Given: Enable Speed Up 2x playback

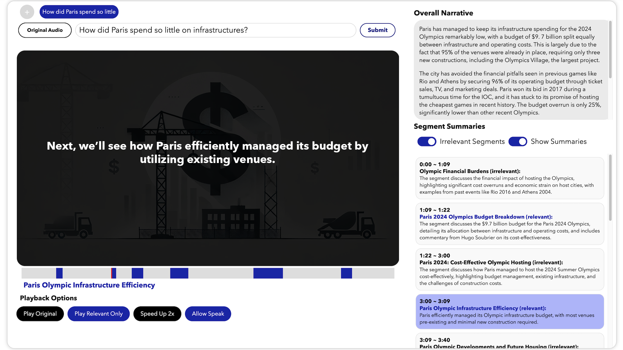Looking at the screenshot, I should [x=157, y=314].
